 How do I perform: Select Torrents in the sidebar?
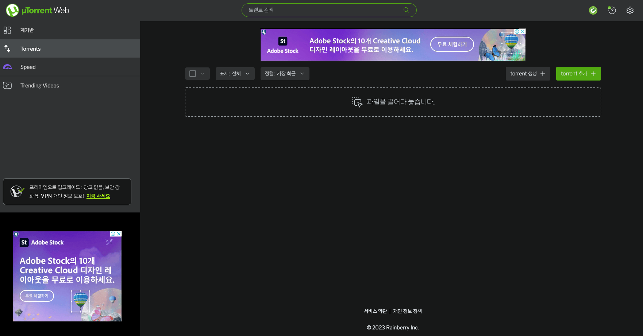click(x=70, y=48)
